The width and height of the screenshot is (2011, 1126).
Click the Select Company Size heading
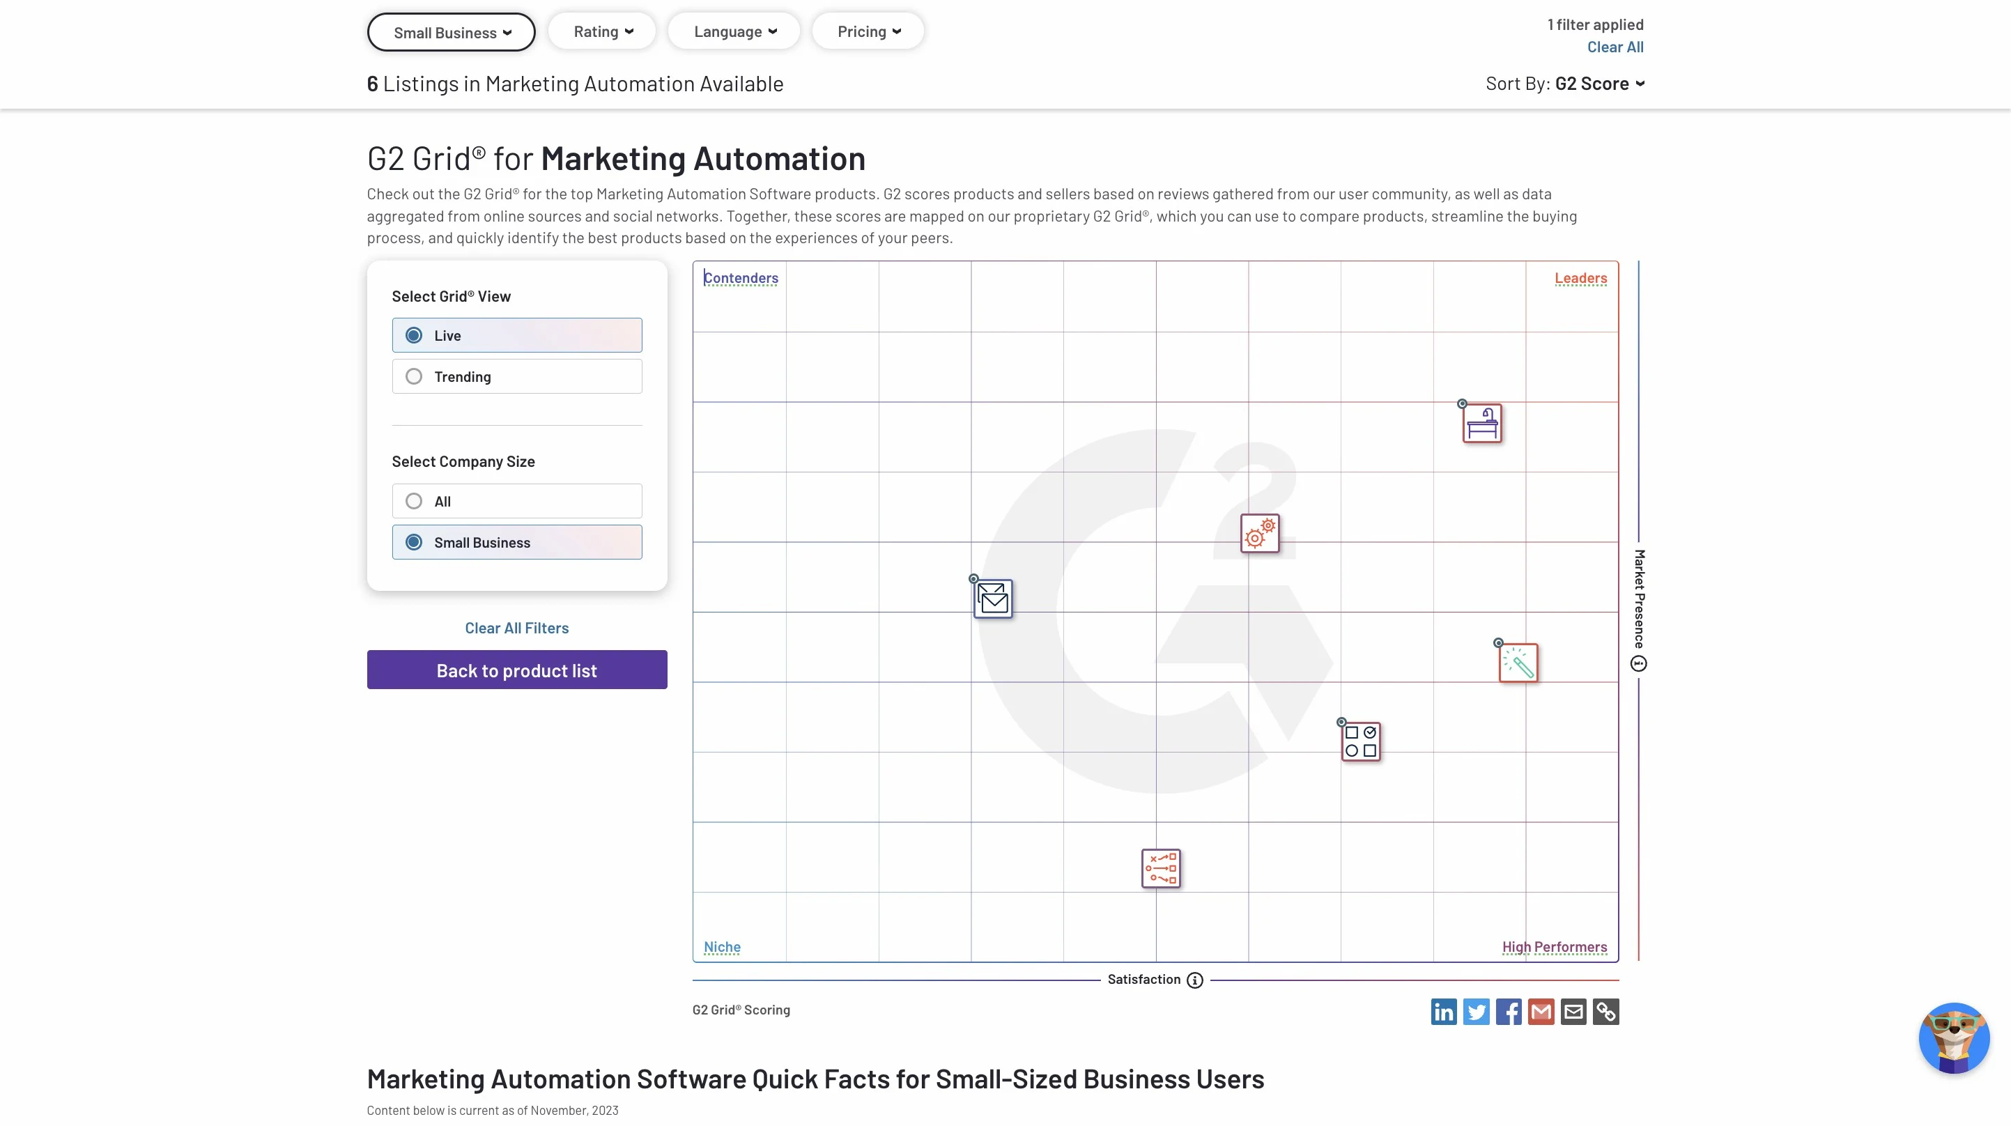click(x=463, y=461)
